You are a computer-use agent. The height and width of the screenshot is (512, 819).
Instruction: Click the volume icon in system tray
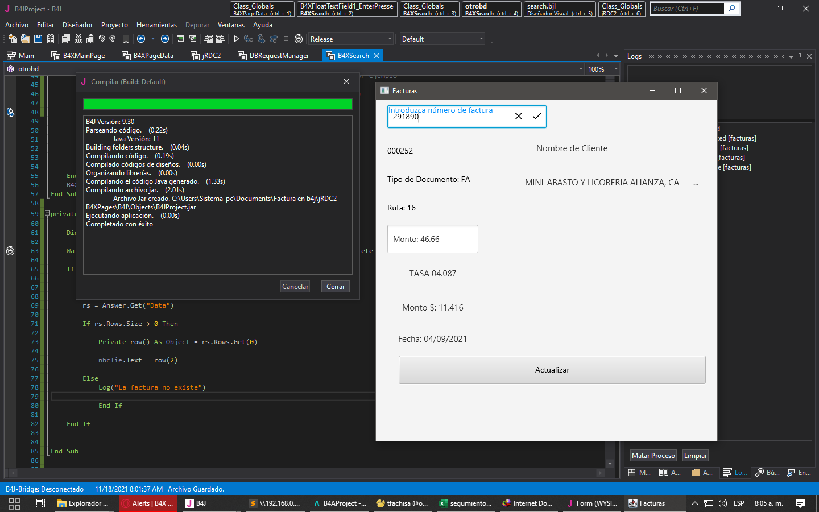tap(722, 503)
